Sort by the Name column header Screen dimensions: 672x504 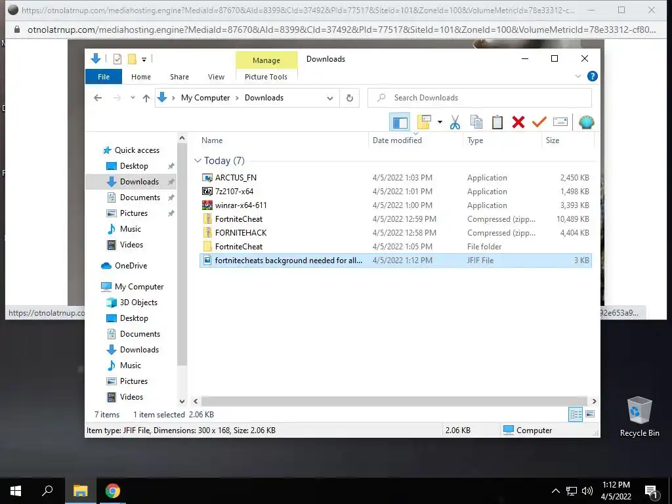click(212, 140)
